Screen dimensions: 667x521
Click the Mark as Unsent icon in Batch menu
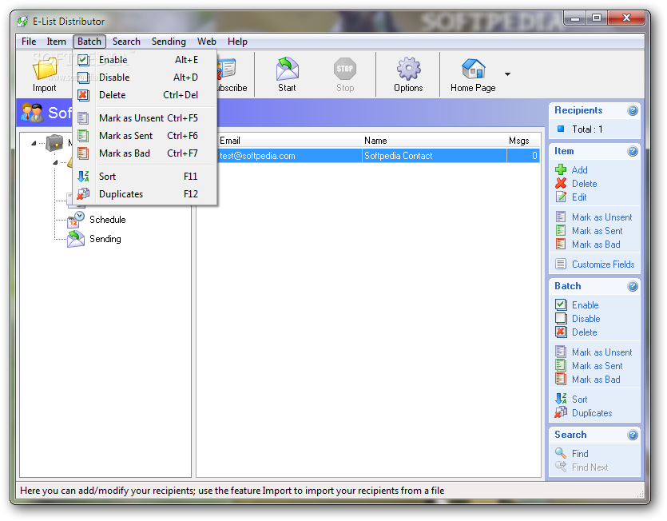(83, 118)
